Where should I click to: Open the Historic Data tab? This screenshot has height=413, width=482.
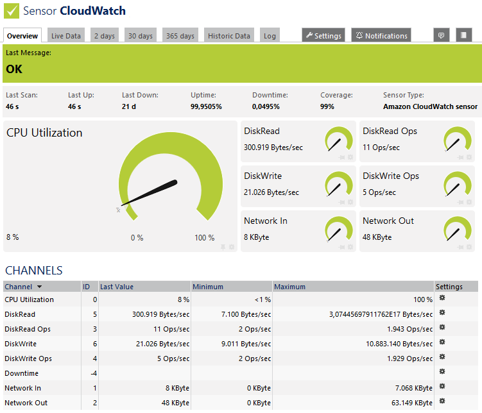229,36
